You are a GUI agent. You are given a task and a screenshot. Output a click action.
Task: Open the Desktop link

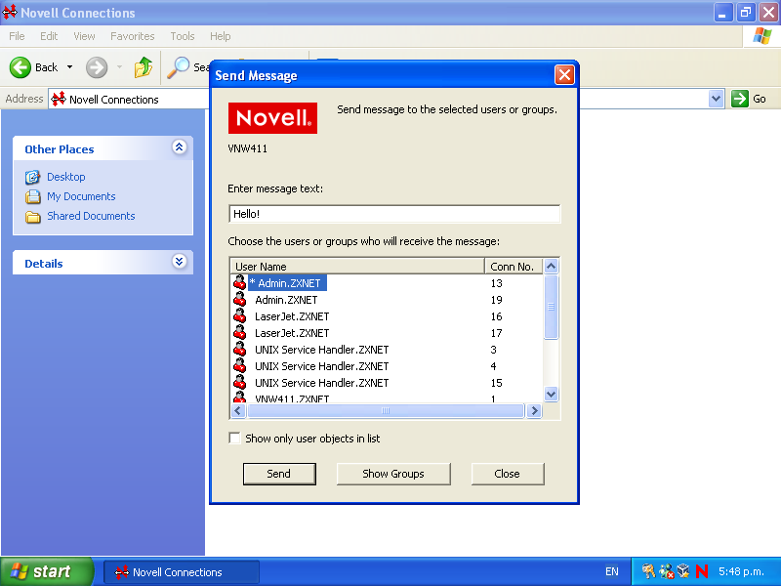point(66,177)
